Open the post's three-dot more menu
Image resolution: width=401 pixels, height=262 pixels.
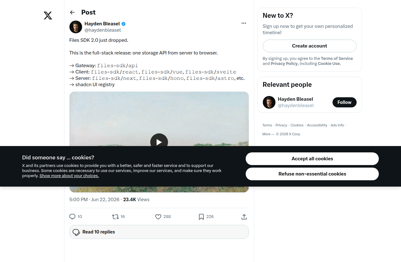click(x=243, y=23)
